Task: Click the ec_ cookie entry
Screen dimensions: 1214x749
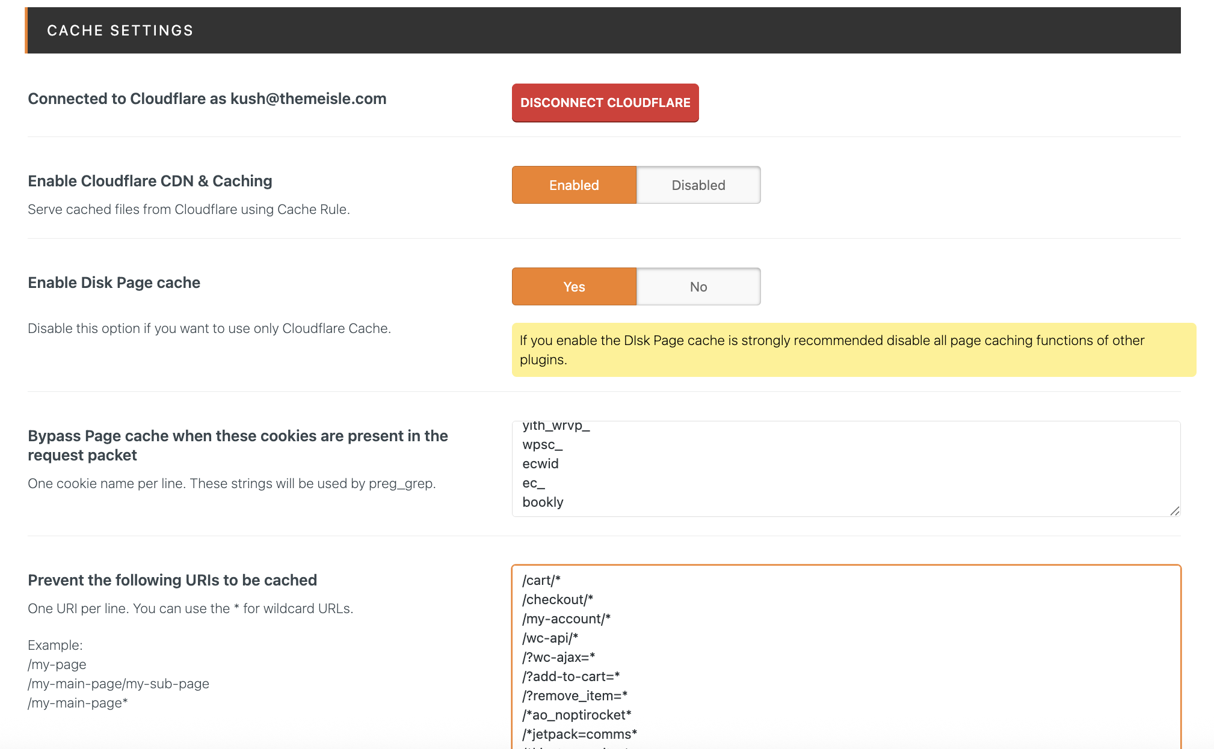Action: click(x=533, y=483)
